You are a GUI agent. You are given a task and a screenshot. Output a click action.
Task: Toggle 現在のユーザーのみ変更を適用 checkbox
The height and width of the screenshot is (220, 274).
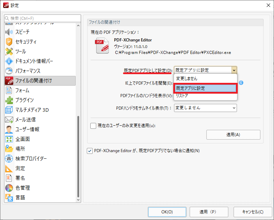pos(93,126)
